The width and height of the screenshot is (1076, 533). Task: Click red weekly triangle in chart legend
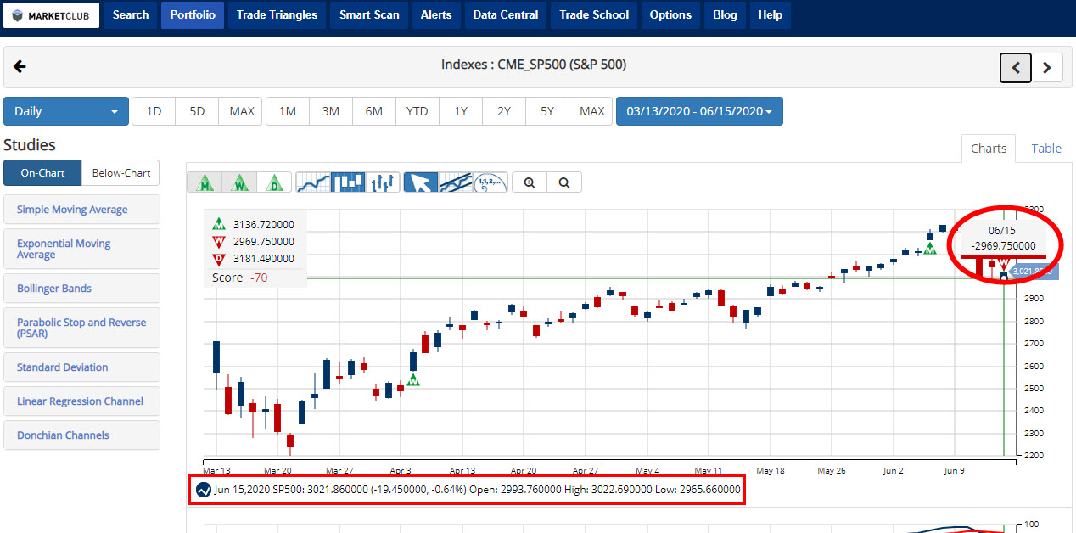click(219, 242)
